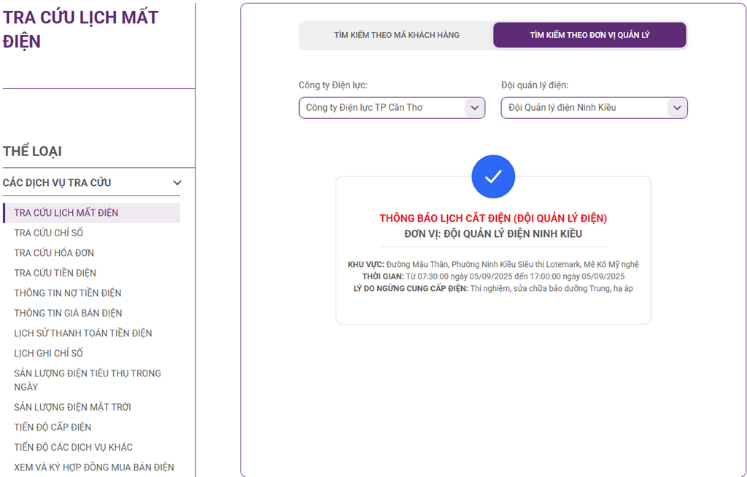Click the Công ty Điện lực TP Cần Thơ field
The height and width of the screenshot is (477, 747).
pyautogui.click(x=392, y=108)
